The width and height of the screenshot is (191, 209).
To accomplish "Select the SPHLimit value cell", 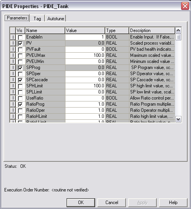I will (85, 86).
